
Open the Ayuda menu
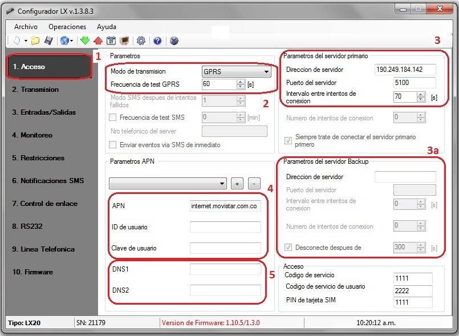pos(107,27)
